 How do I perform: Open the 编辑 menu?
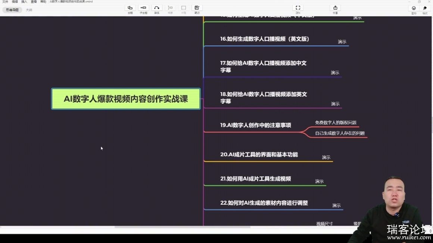[15, 1]
